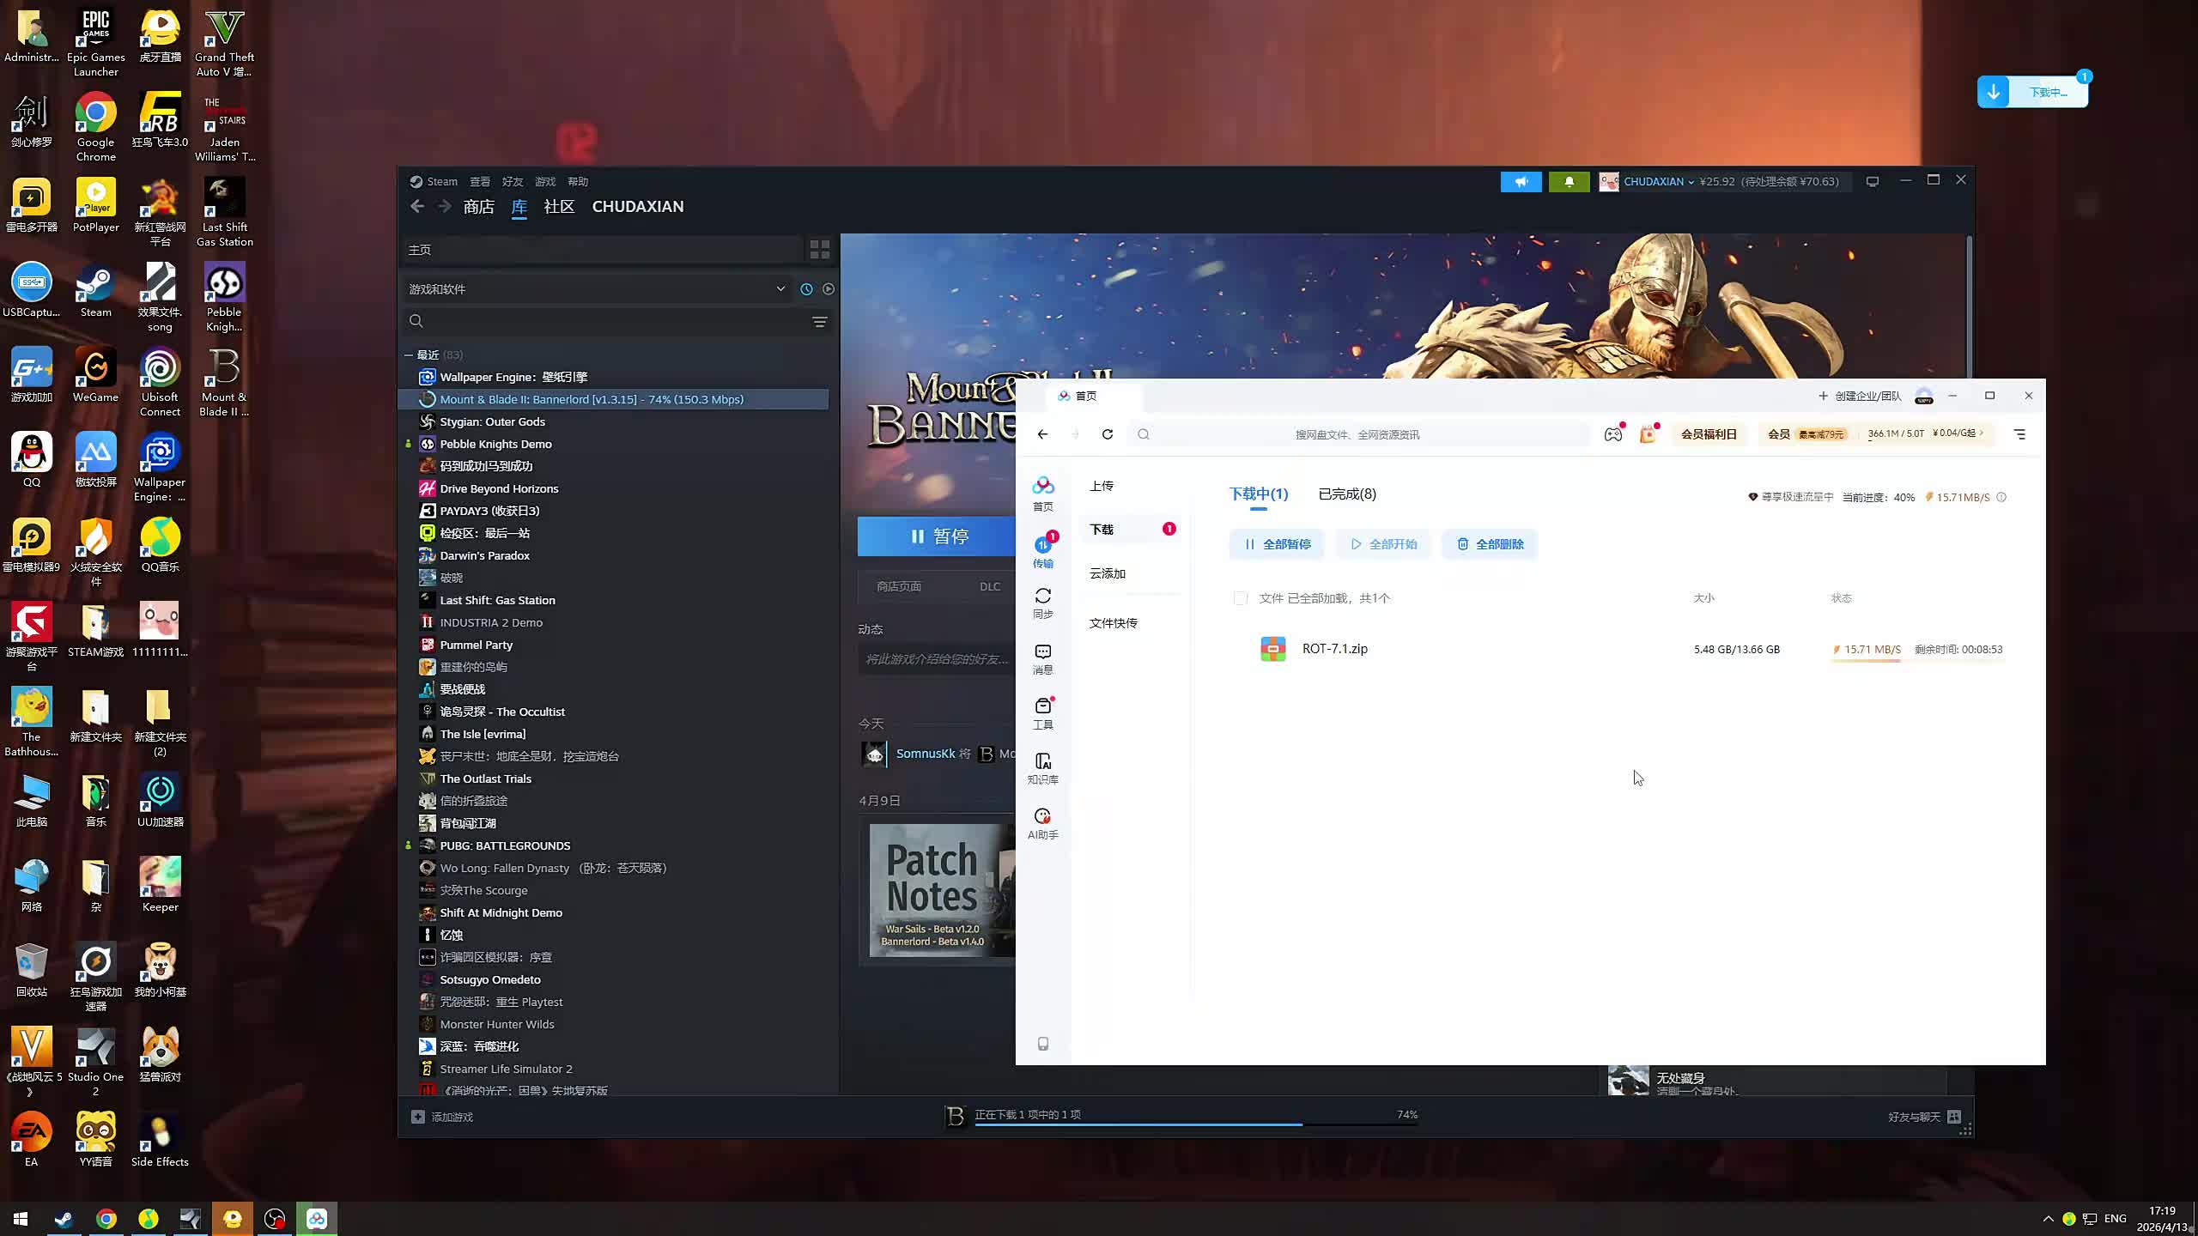This screenshot has height=1236, width=2198.
Task: Collapse the 最近 category in library
Action: click(409, 355)
